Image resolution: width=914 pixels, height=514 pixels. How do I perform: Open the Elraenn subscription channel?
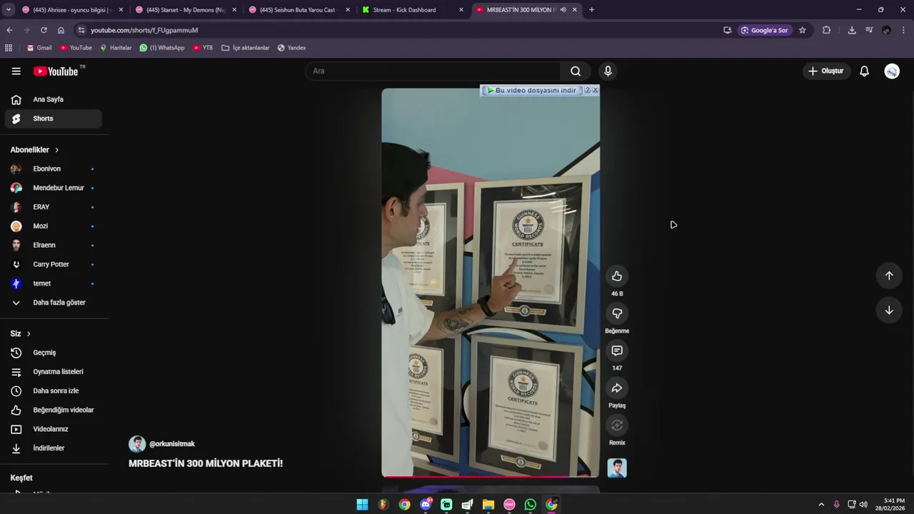(54, 245)
